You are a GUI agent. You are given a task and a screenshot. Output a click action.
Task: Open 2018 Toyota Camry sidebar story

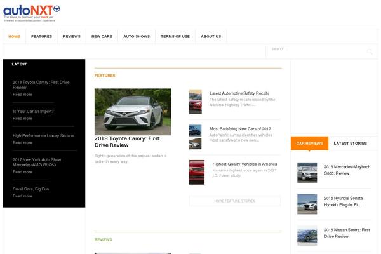41,84
